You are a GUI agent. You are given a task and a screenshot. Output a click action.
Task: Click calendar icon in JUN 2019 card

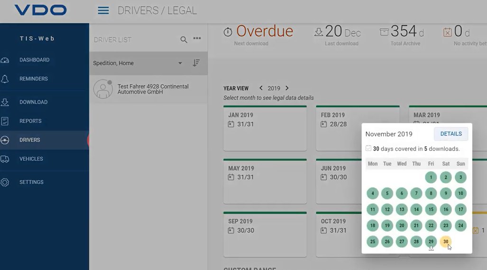click(x=323, y=177)
